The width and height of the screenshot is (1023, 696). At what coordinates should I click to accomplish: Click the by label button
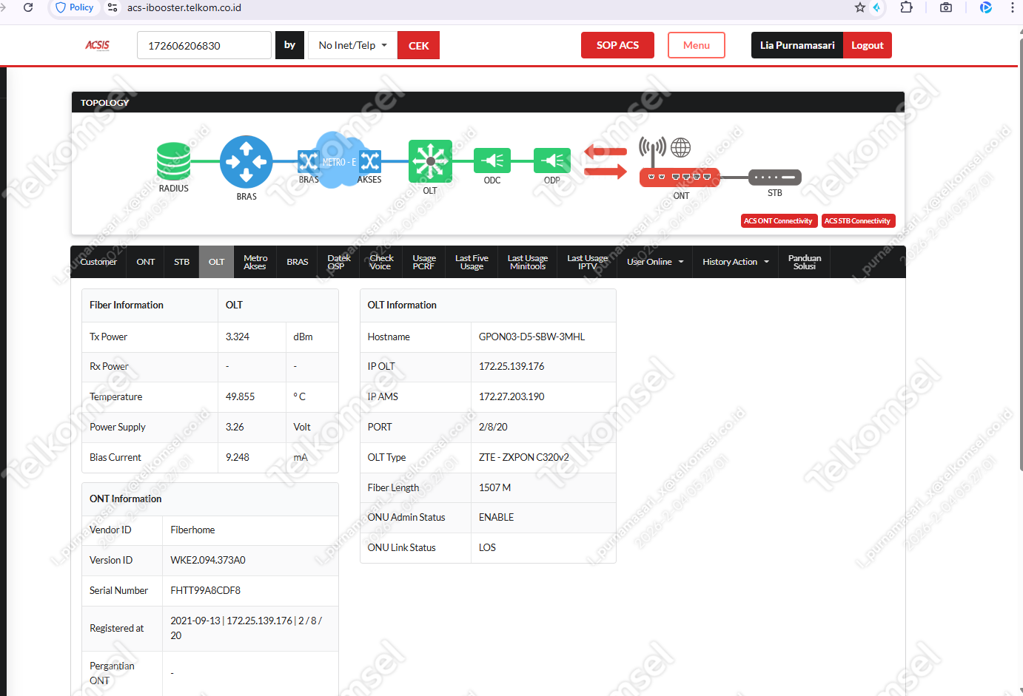point(289,45)
